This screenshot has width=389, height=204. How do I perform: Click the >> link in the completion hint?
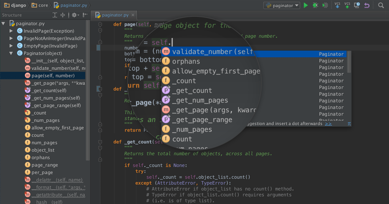coord(328,123)
